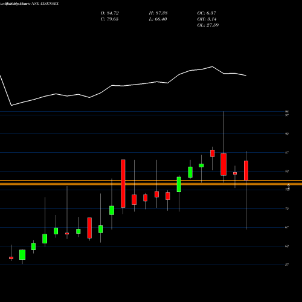Click the 67 price axis label
The width and height of the screenshot is (302, 302).
287,227
